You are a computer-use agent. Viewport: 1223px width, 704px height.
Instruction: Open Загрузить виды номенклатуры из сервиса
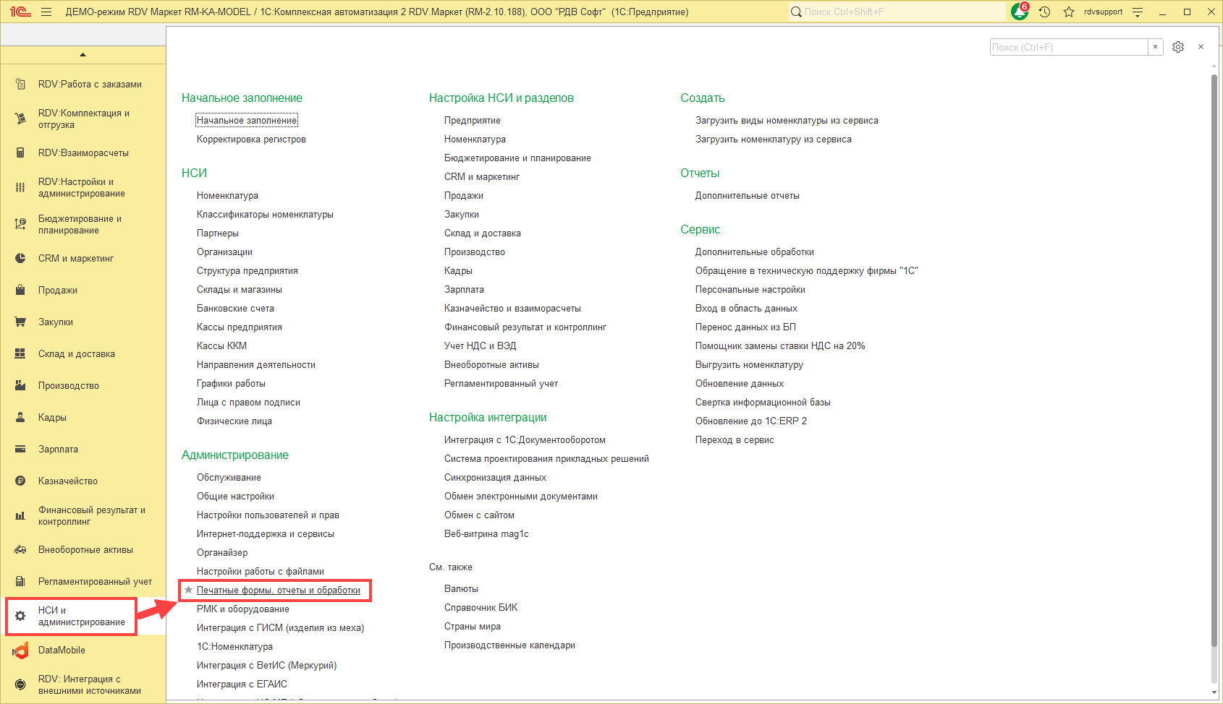coord(787,121)
